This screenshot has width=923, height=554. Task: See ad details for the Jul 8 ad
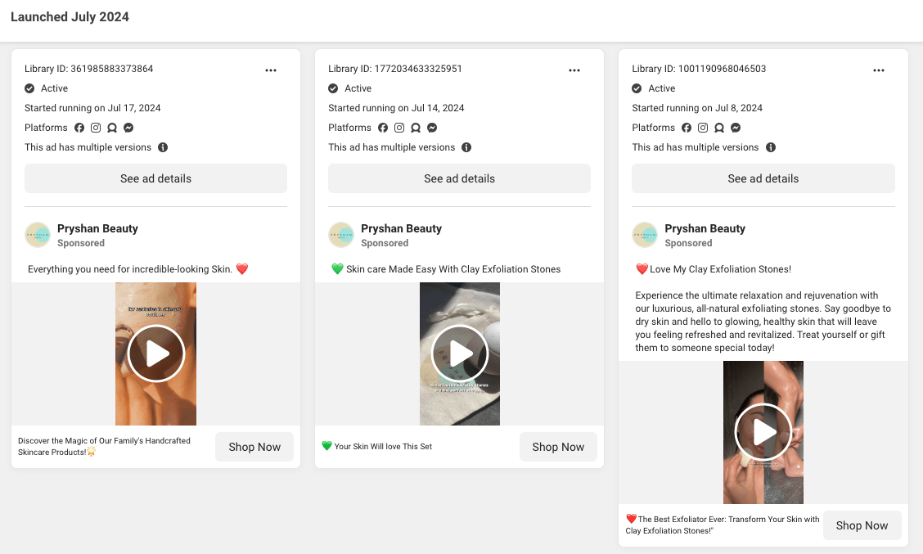pos(763,178)
